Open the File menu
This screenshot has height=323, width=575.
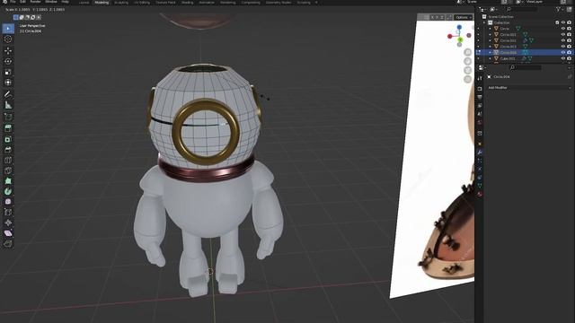[x=13, y=2]
